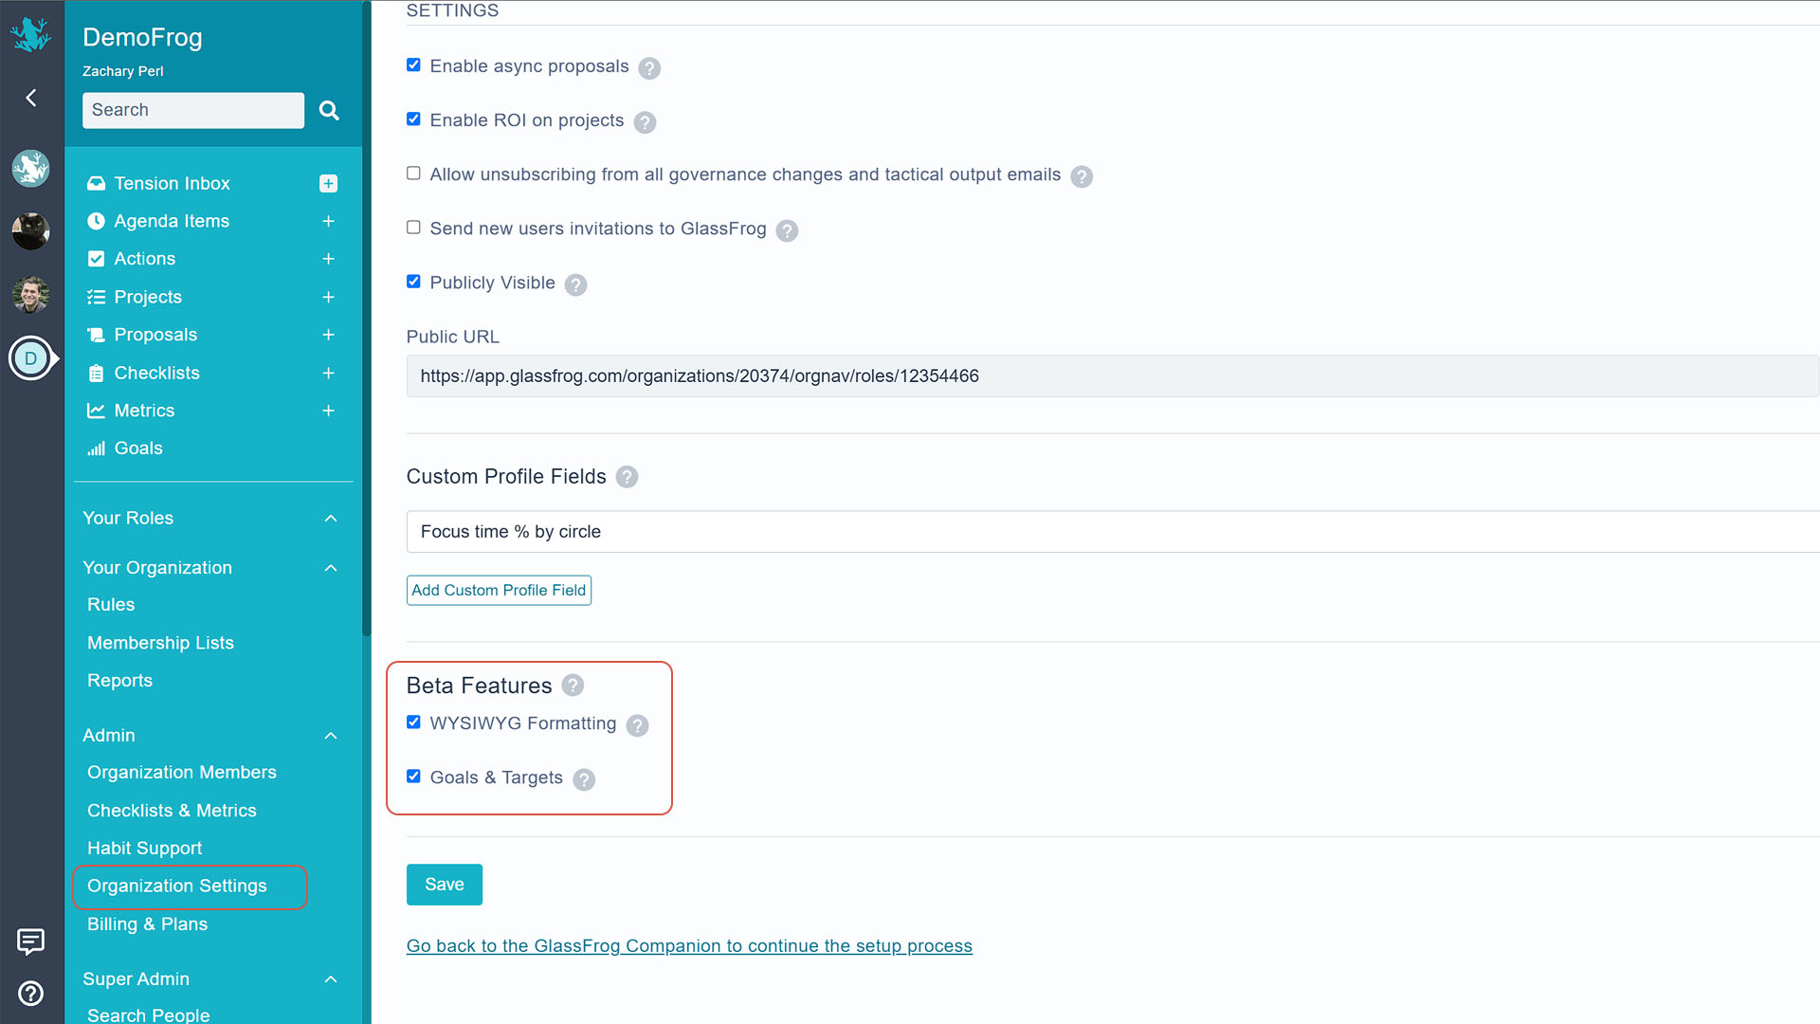The width and height of the screenshot is (1820, 1024).
Task: Open help question mark in left rail
Action: 30,993
